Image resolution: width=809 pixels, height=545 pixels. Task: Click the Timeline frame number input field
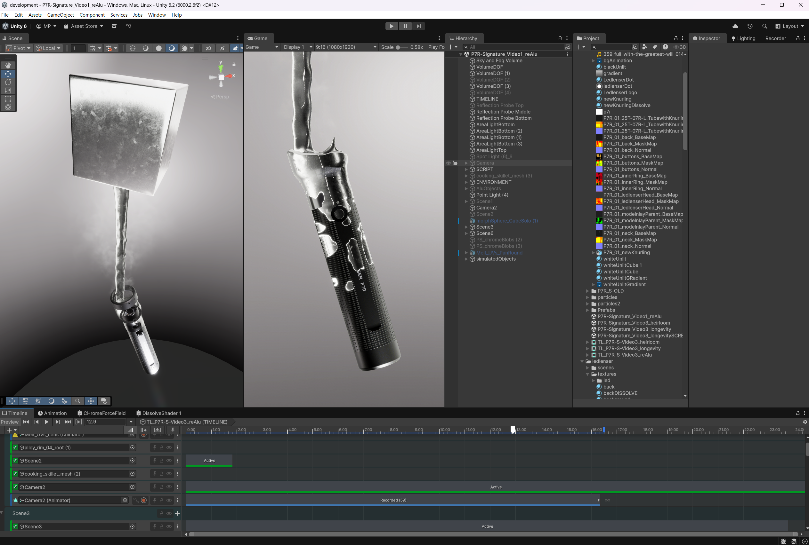pyautogui.click(x=105, y=422)
